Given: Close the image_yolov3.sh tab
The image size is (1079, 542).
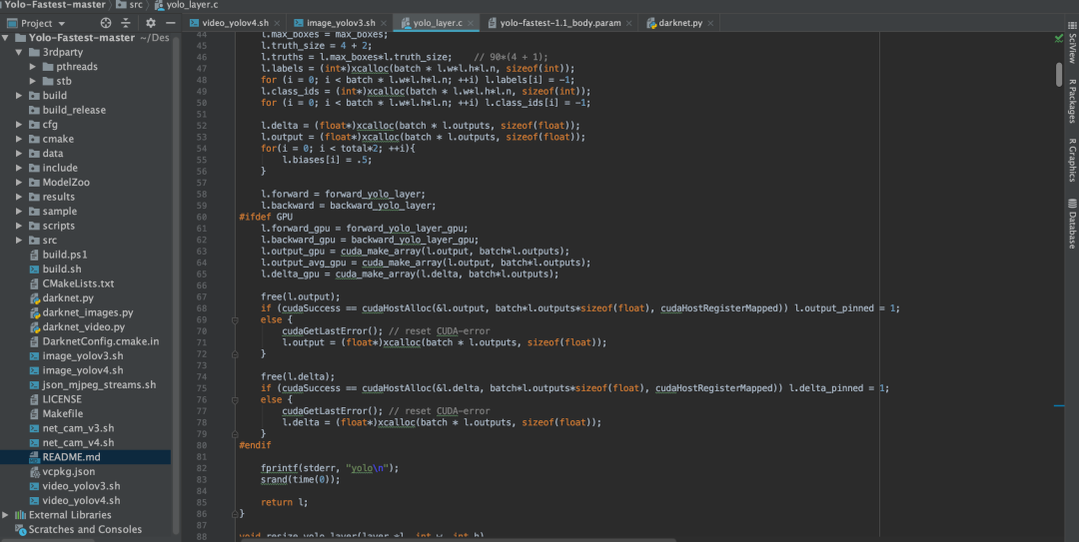Looking at the screenshot, I should tap(384, 23).
